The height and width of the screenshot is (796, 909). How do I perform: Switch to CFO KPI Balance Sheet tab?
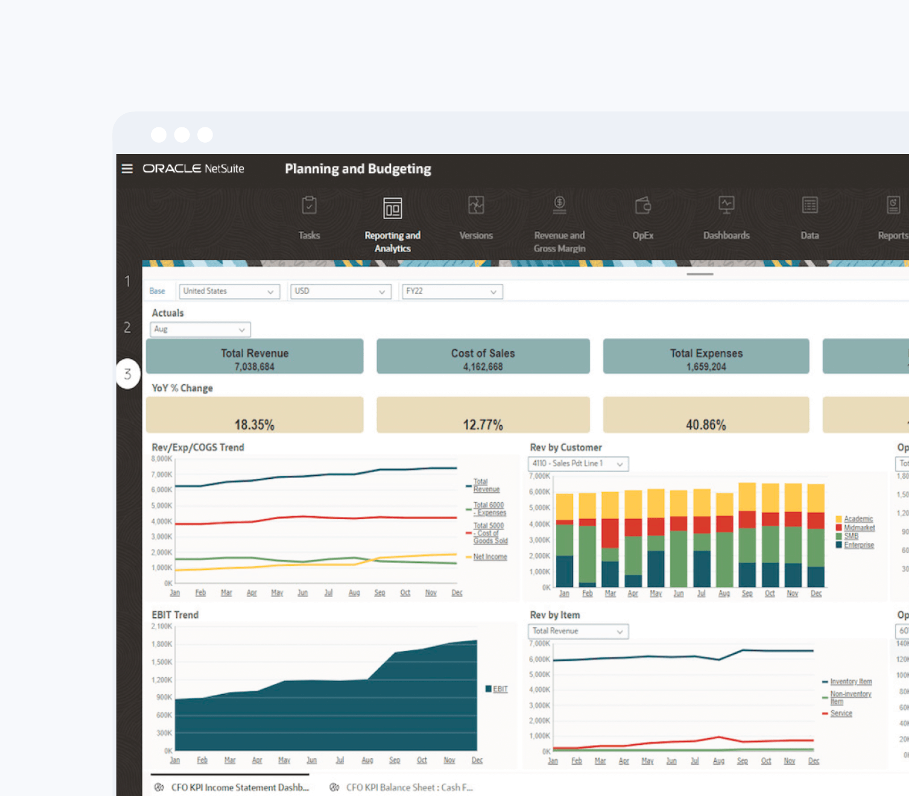pos(410,787)
